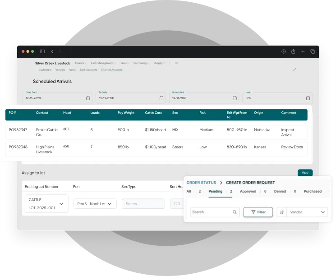Click Review Docs comment
The height and width of the screenshot is (276, 336).
point(292,147)
